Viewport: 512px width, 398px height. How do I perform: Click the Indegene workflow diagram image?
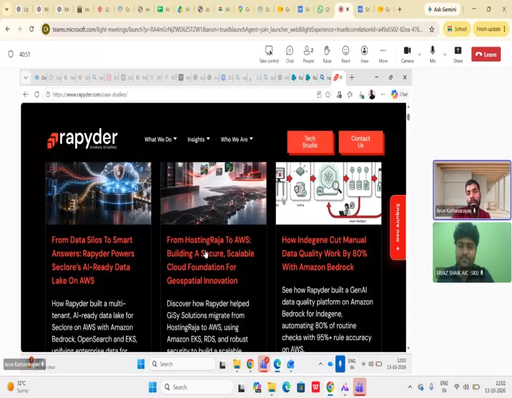328,193
